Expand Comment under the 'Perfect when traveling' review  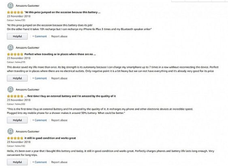[40, 78]
